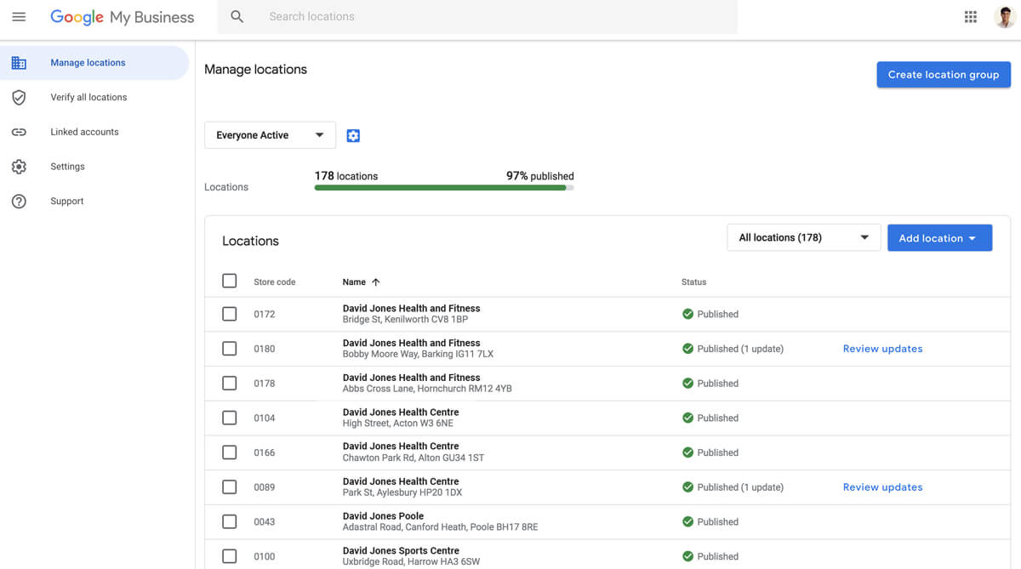The width and height of the screenshot is (1021, 569).
Task: Click the 97% published progress bar
Action: (443, 188)
